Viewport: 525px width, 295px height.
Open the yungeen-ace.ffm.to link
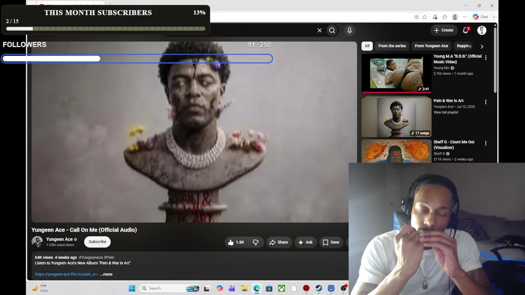pos(66,274)
